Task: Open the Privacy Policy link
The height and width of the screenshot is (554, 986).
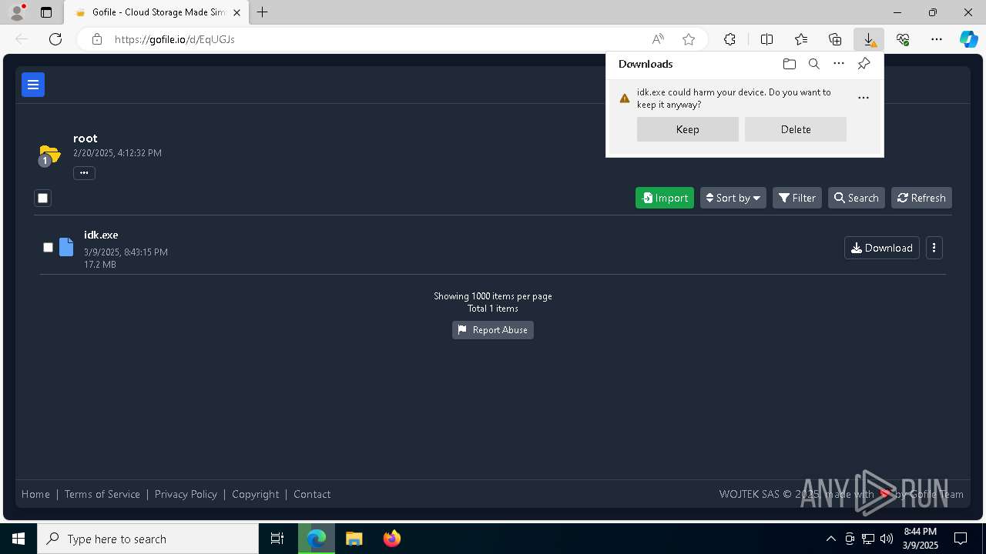Action: click(186, 494)
